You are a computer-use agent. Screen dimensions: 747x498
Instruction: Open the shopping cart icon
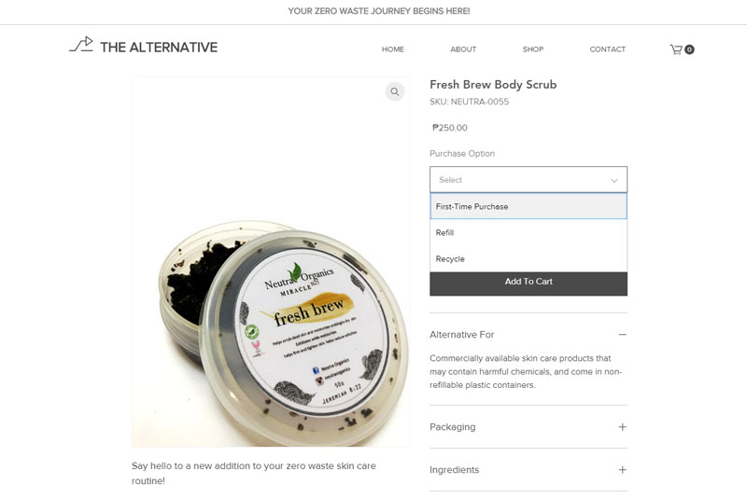[676, 49]
